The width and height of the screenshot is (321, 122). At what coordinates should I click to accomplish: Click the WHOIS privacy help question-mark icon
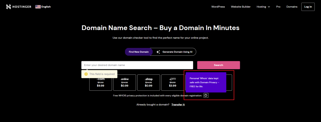click(x=206, y=95)
